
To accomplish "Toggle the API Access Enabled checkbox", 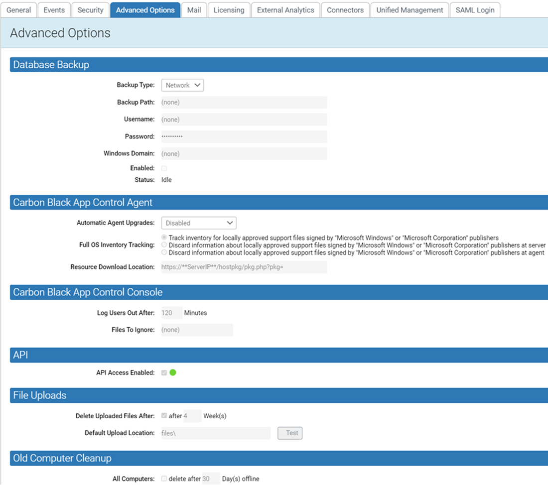I will (164, 371).
